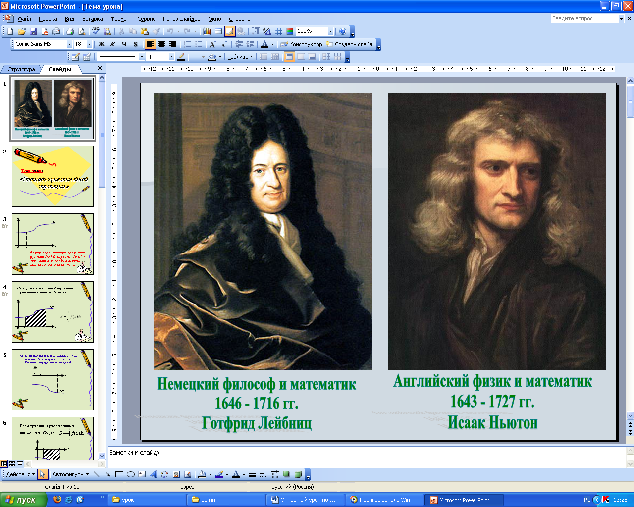Toggle align text right
Image resolution: width=634 pixels, height=507 pixels.
tap(173, 44)
